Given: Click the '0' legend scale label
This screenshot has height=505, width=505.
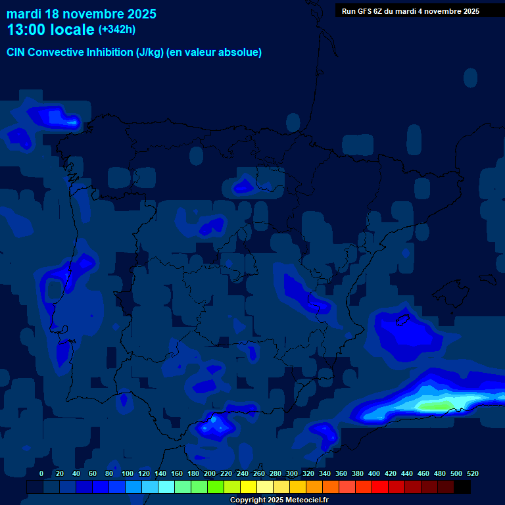Looking at the screenshot, I should click(x=41, y=473).
